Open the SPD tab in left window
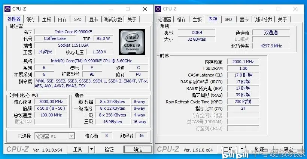Screen dimensions: 307x159 point(78,19)
